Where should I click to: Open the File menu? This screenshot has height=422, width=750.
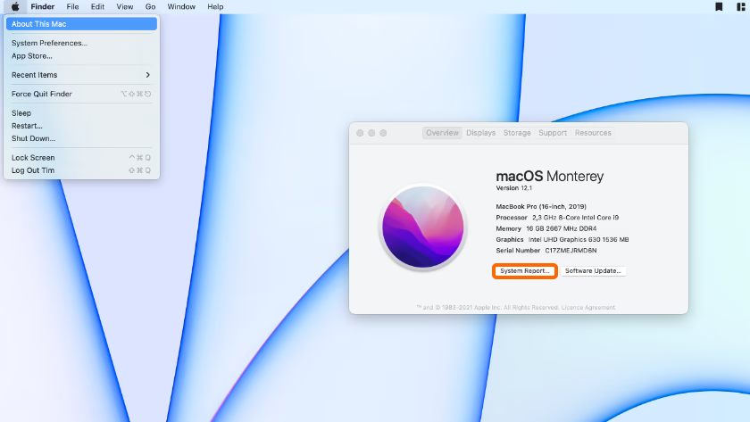72,6
